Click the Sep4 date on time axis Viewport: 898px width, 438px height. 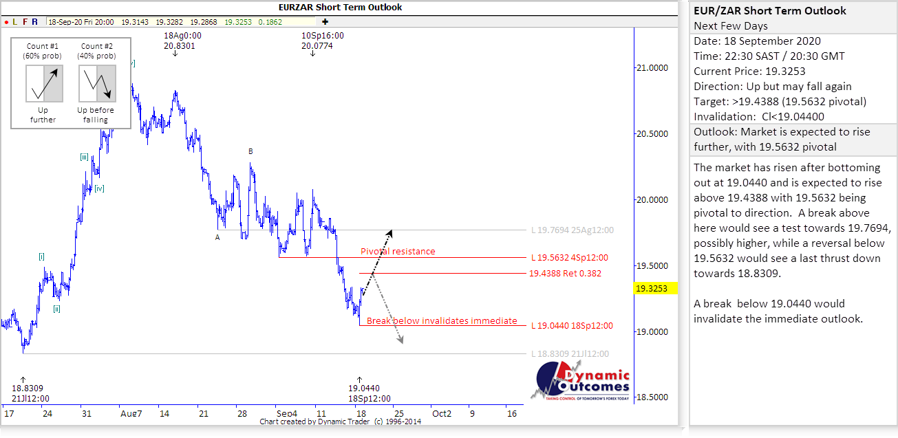[288, 413]
